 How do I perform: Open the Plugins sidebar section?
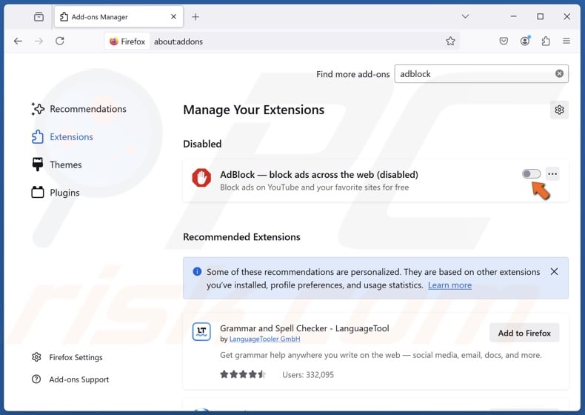pyautogui.click(x=56, y=193)
